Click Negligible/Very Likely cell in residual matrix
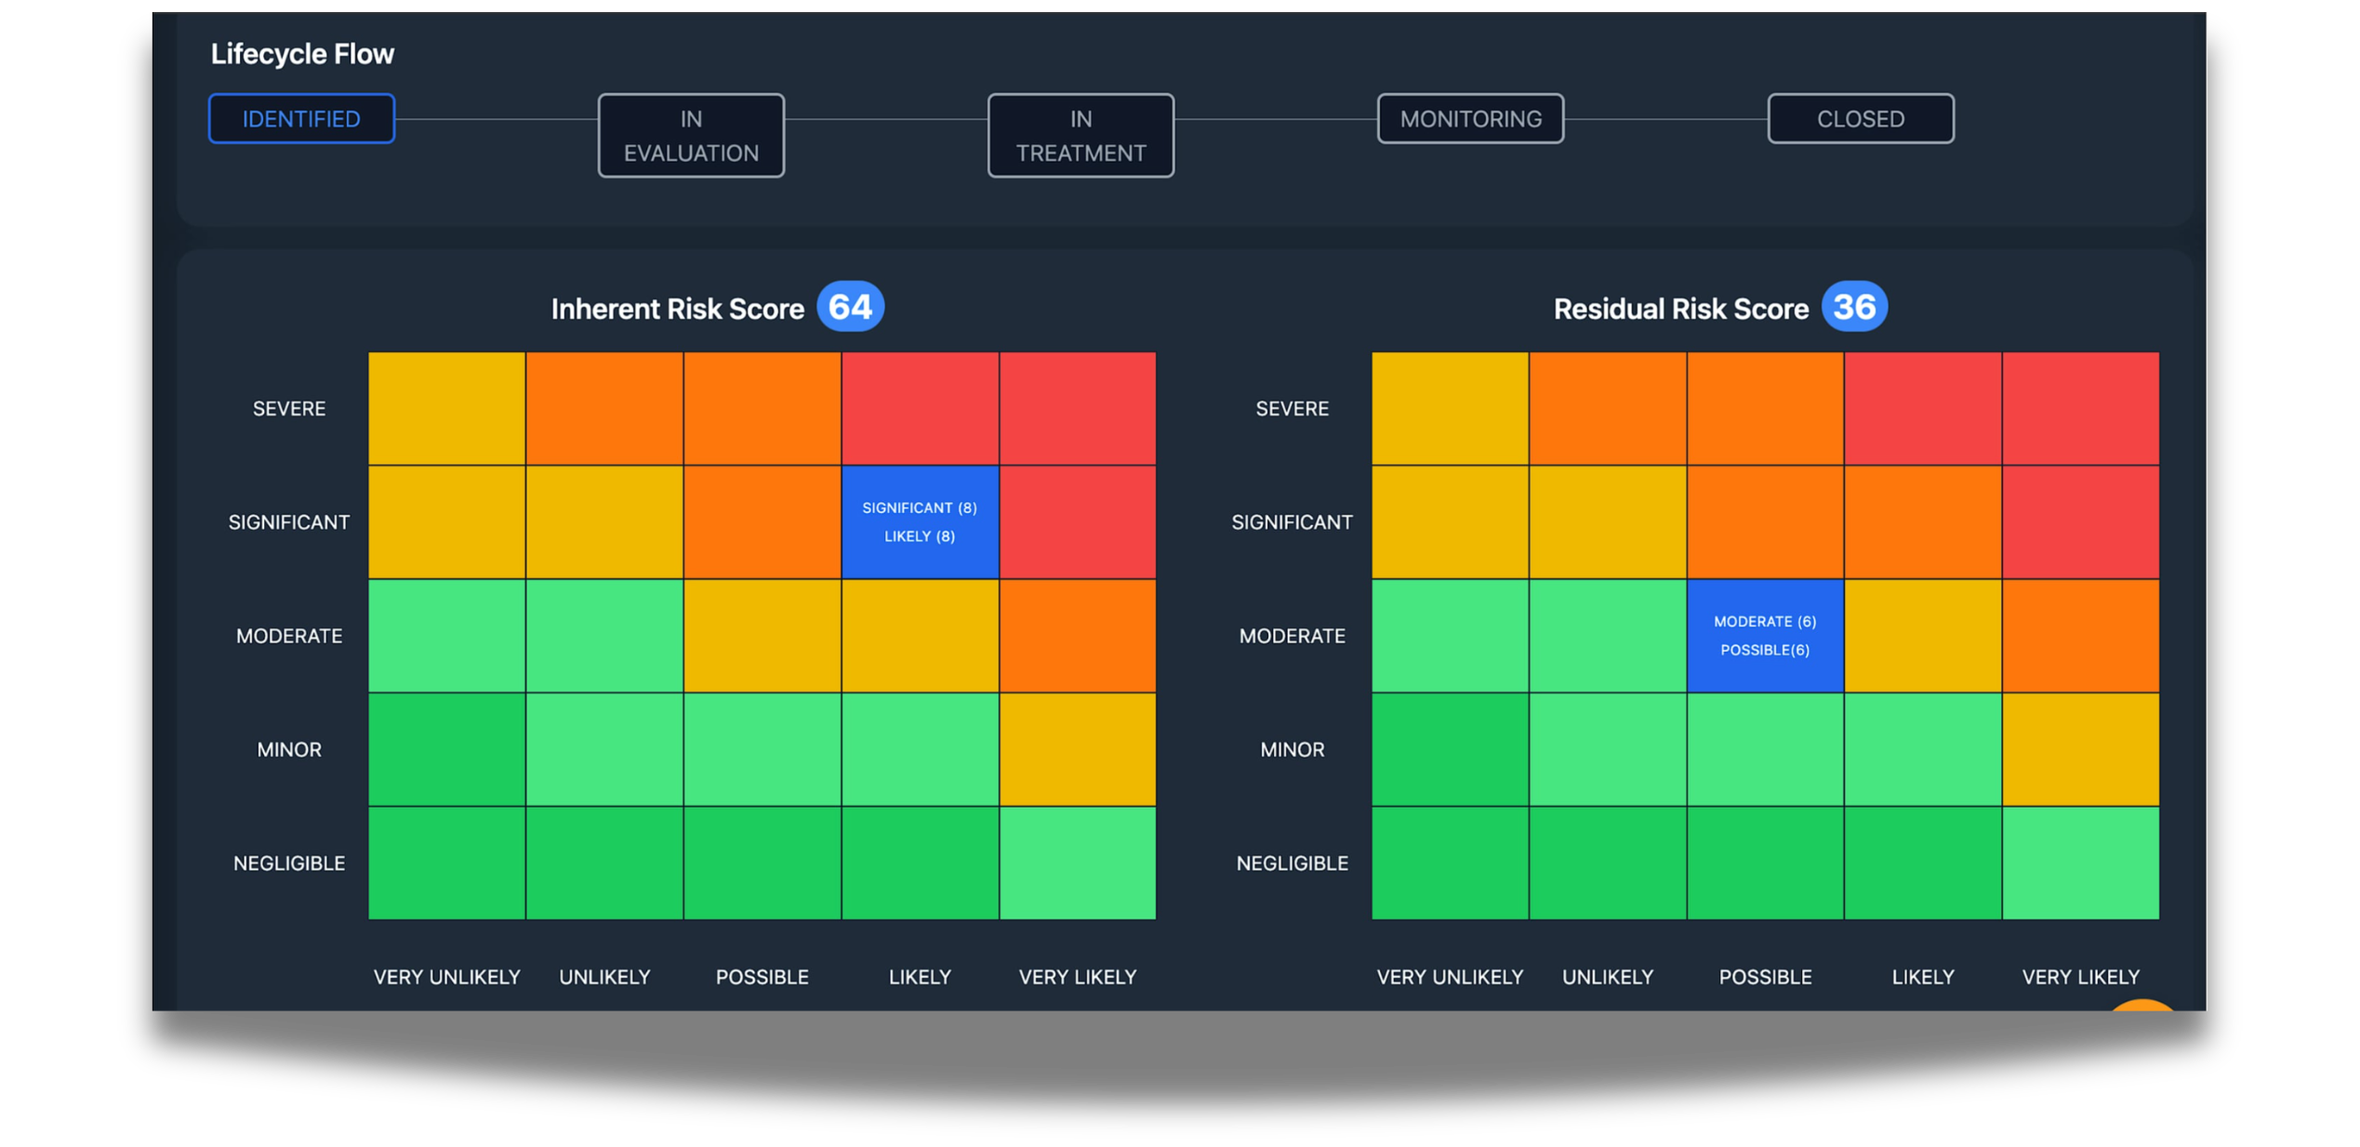2360x1147 pixels. click(2080, 863)
